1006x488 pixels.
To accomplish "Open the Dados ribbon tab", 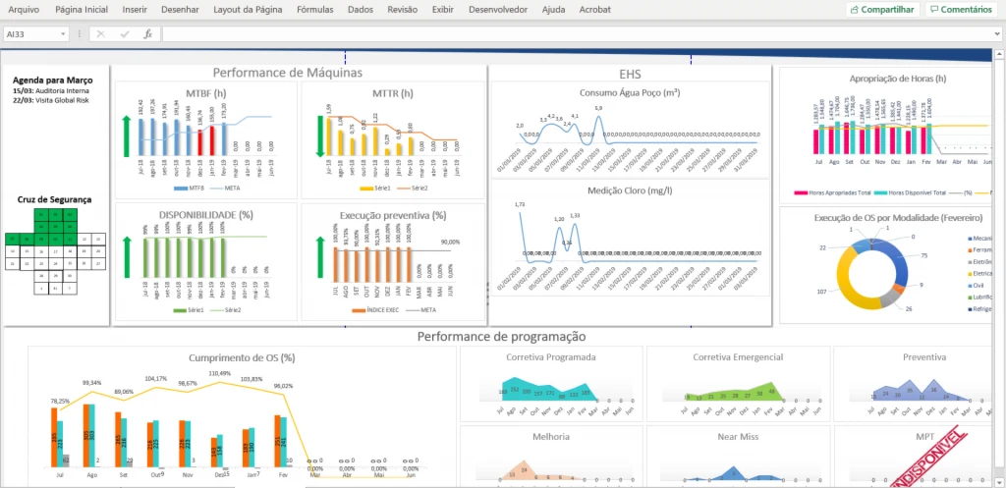I will (x=360, y=10).
